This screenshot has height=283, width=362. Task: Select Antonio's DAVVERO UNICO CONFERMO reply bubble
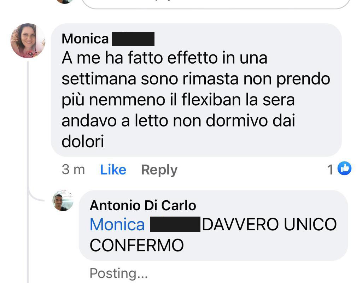(x=213, y=225)
